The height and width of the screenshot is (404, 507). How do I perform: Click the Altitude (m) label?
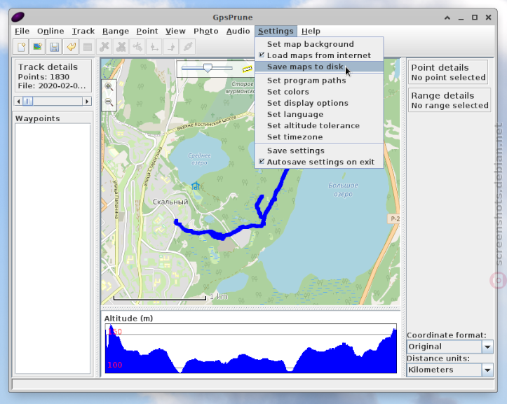click(x=129, y=319)
